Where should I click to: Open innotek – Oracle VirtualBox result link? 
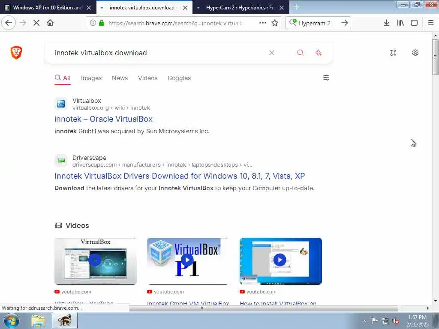(x=103, y=119)
